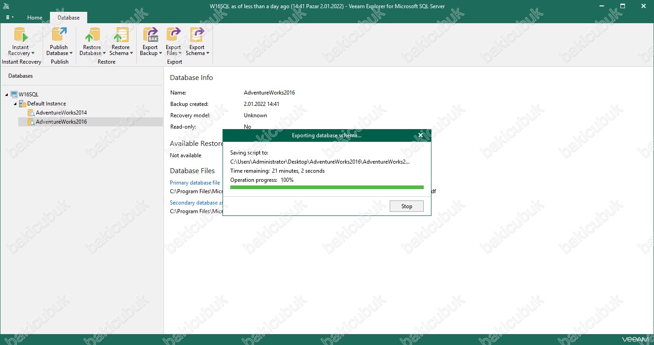Expand the Export Schema dropdown arrow
654x345 pixels.
click(208, 54)
